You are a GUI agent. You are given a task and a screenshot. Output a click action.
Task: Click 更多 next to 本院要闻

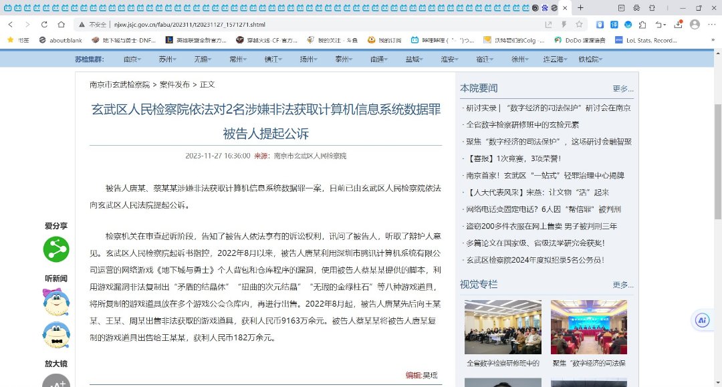(623, 88)
